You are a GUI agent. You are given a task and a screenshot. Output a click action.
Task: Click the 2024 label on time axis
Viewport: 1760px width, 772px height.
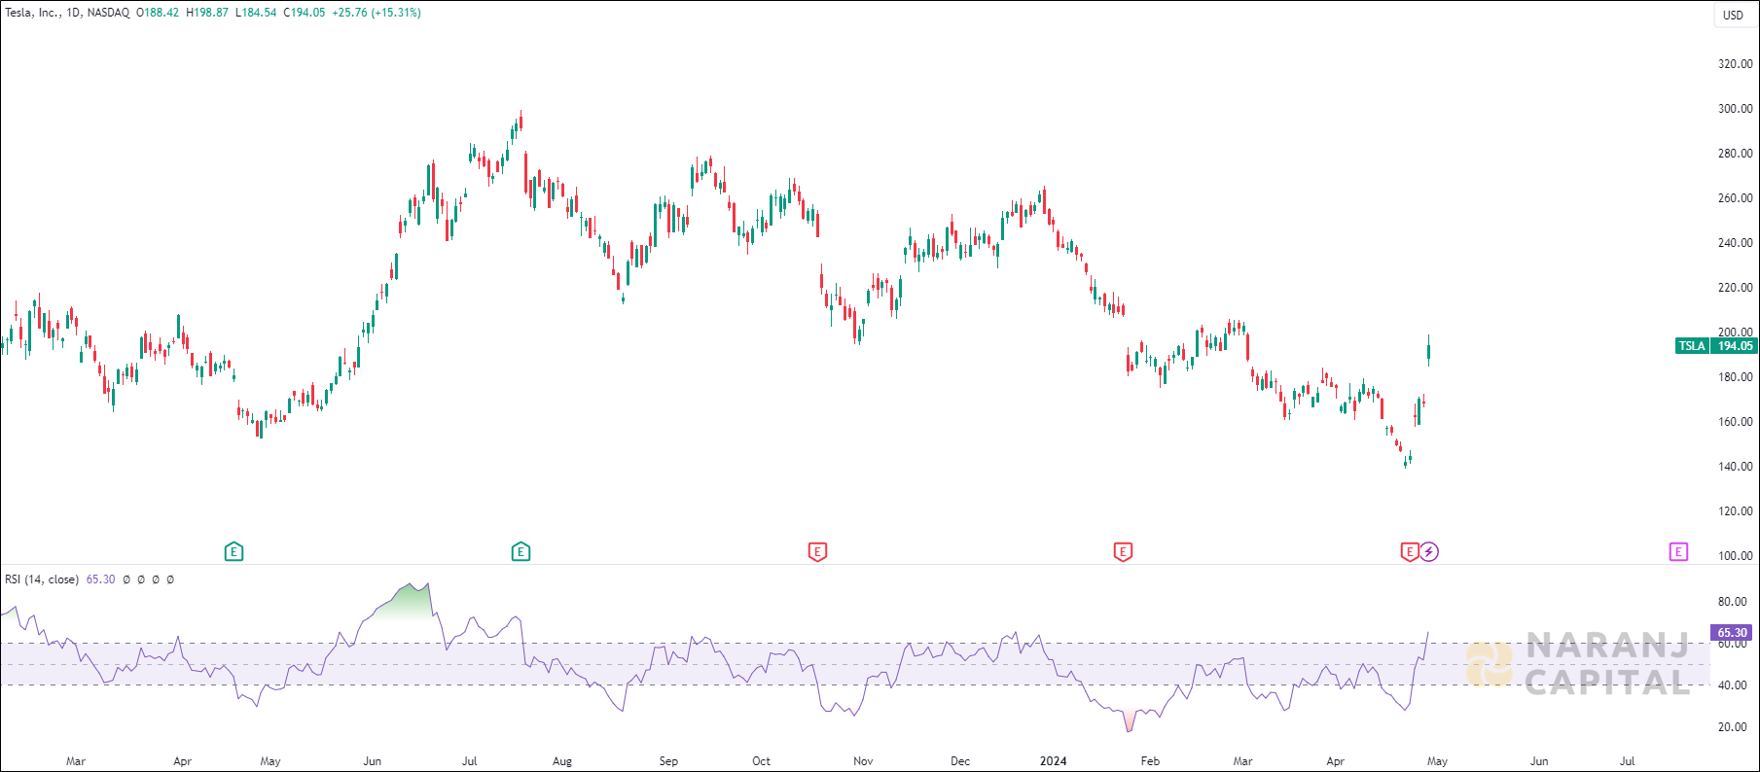1053,761
